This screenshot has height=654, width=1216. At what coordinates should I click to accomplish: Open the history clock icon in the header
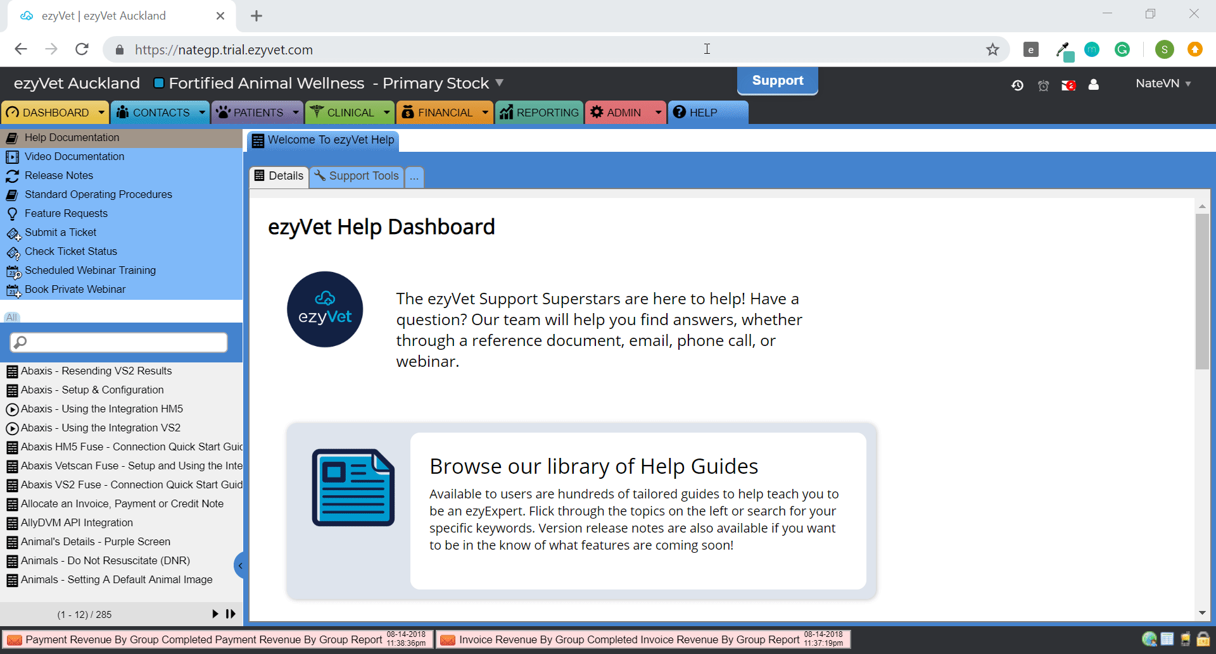coord(1017,85)
